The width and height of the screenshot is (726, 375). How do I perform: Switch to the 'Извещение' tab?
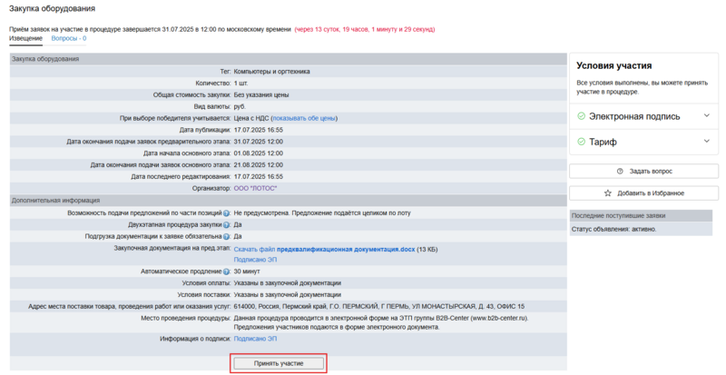25,39
